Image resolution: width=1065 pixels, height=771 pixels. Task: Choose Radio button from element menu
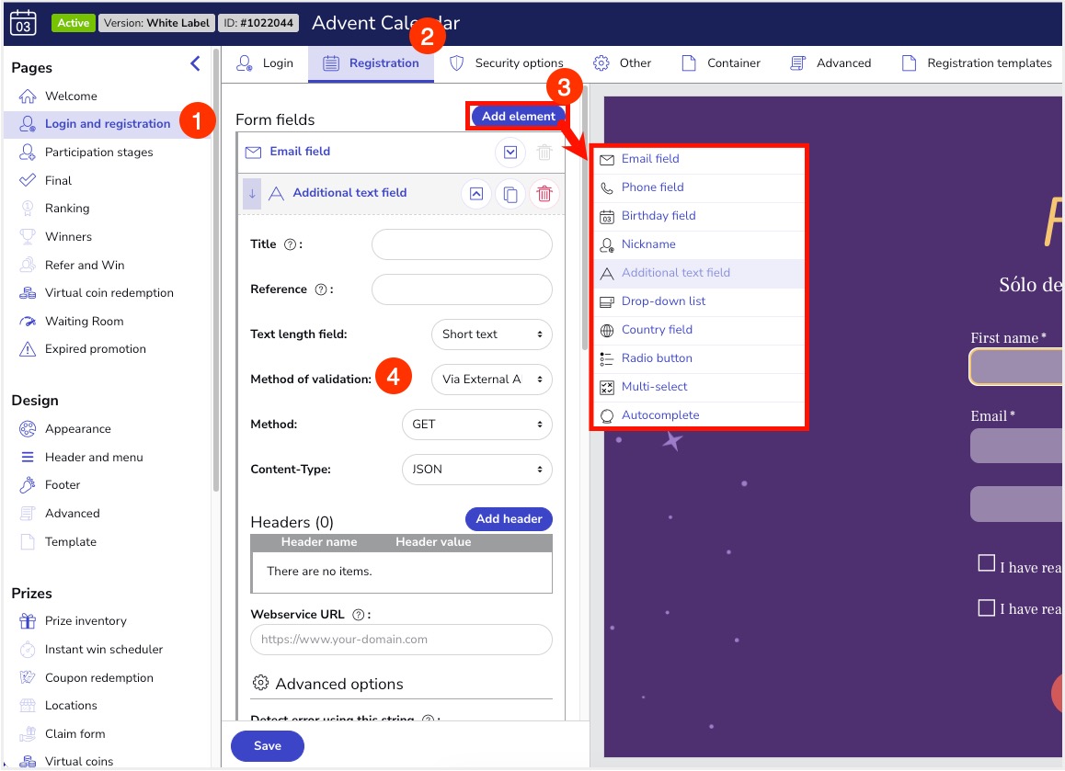click(x=699, y=359)
